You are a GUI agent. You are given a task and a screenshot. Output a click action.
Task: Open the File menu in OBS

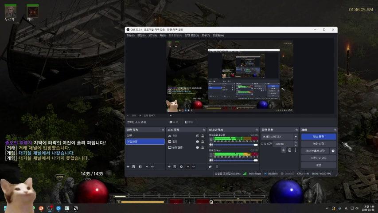pyautogui.click(x=130, y=35)
